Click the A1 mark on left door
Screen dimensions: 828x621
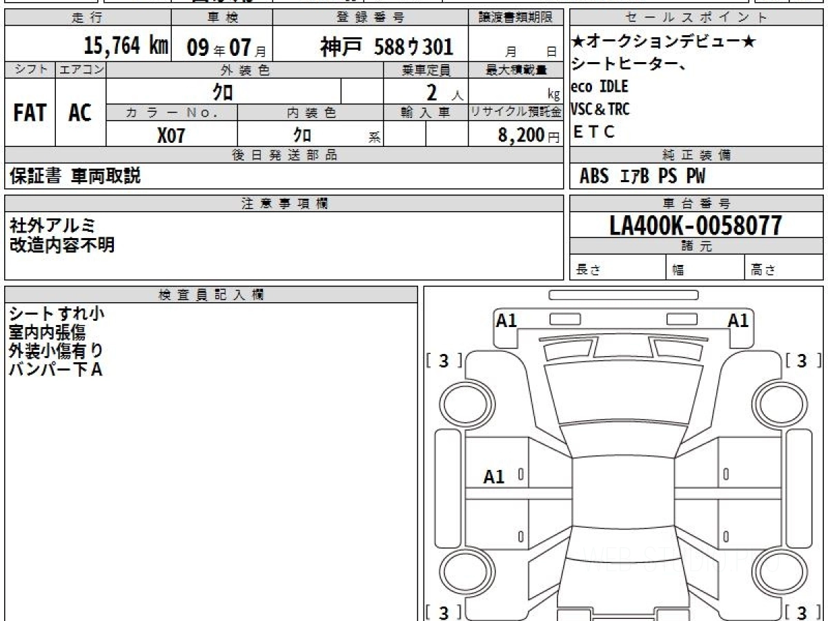494,477
